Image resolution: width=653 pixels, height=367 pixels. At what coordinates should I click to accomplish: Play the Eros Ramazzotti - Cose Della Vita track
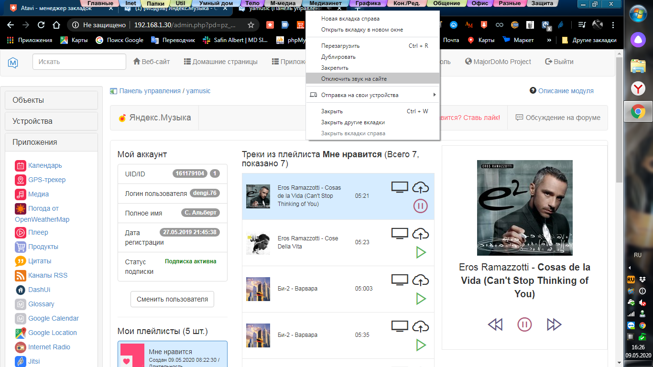click(421, 252)
